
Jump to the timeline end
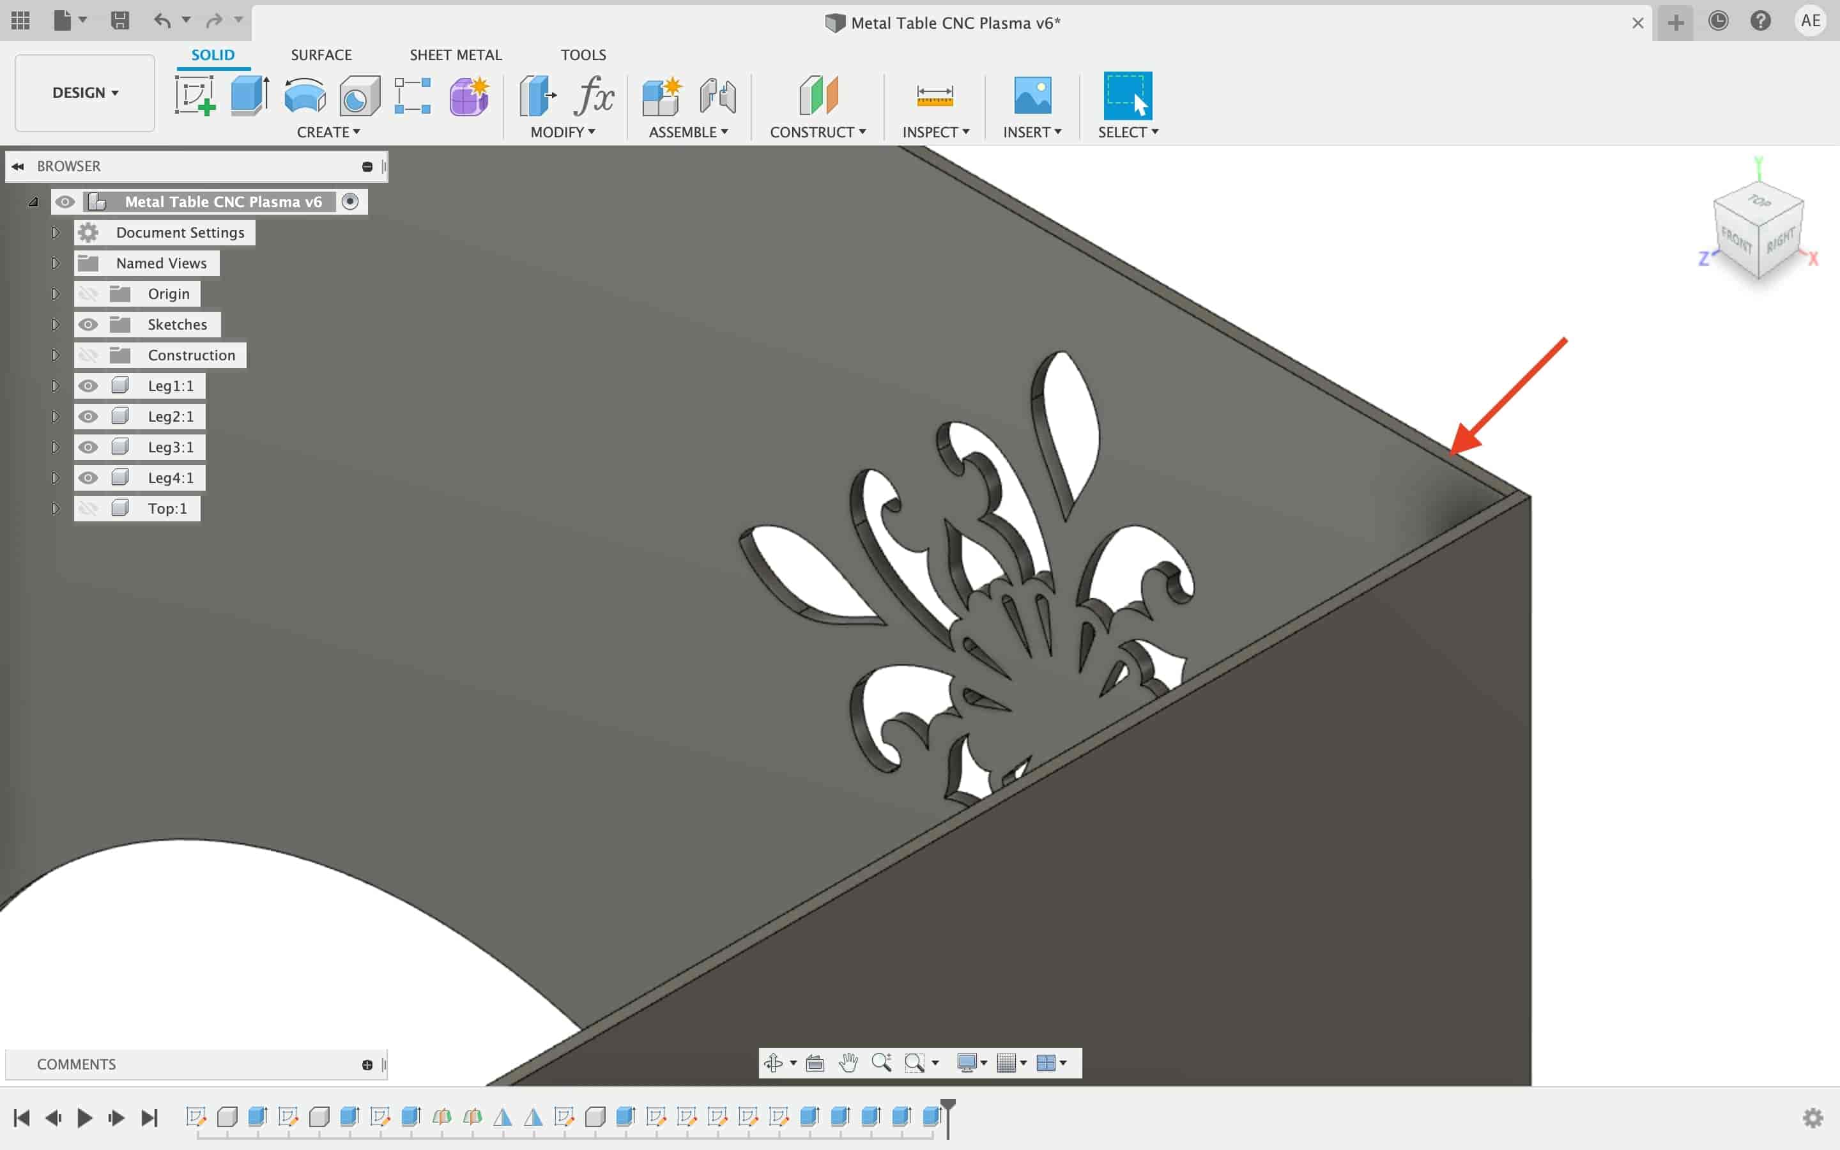[149, 1117]
